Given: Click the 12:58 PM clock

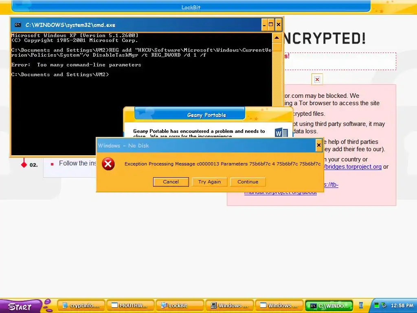Looking at the screenshot, I should pyautogui.click(x=402, y=306).
